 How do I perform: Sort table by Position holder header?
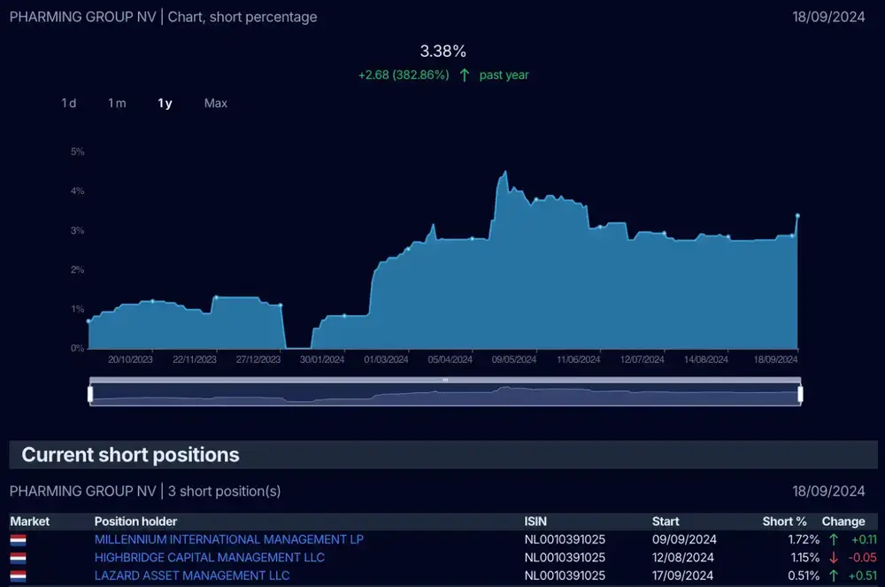click(135, 521)
